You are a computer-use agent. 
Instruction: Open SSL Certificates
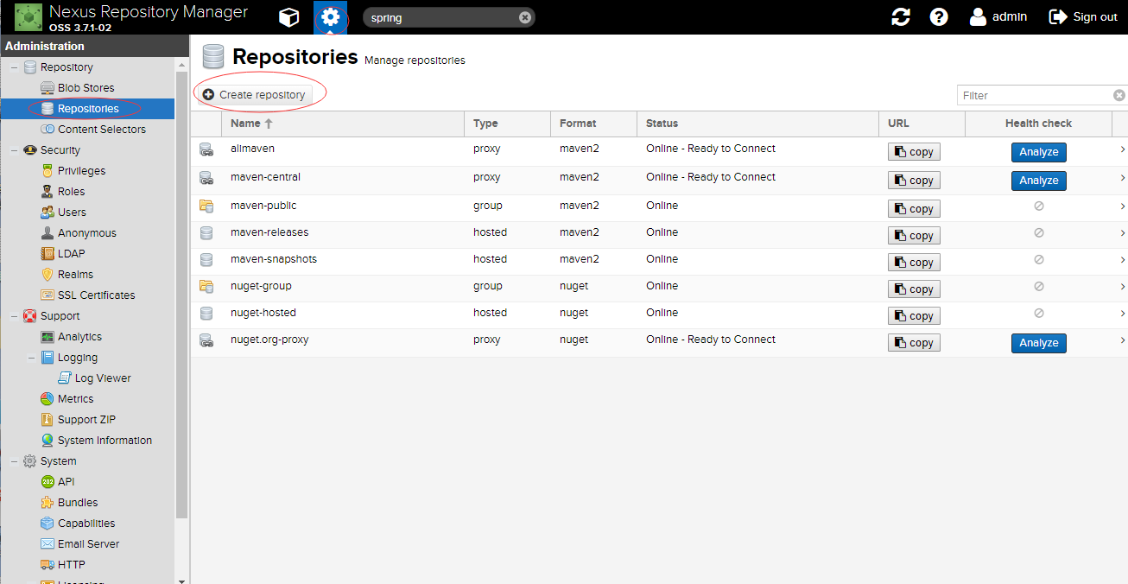click(96, 295)
